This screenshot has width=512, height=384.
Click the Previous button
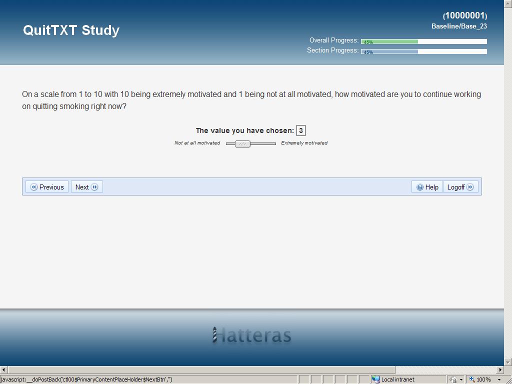pyautogui.click(x=47, y=187)
